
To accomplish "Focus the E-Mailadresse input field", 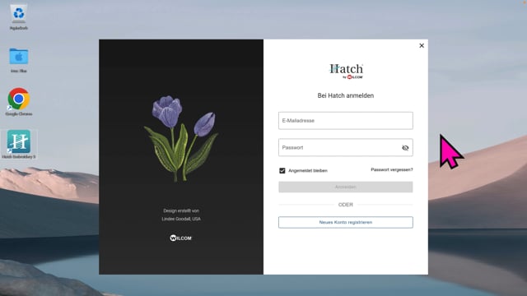I will [x=346, y=121].
